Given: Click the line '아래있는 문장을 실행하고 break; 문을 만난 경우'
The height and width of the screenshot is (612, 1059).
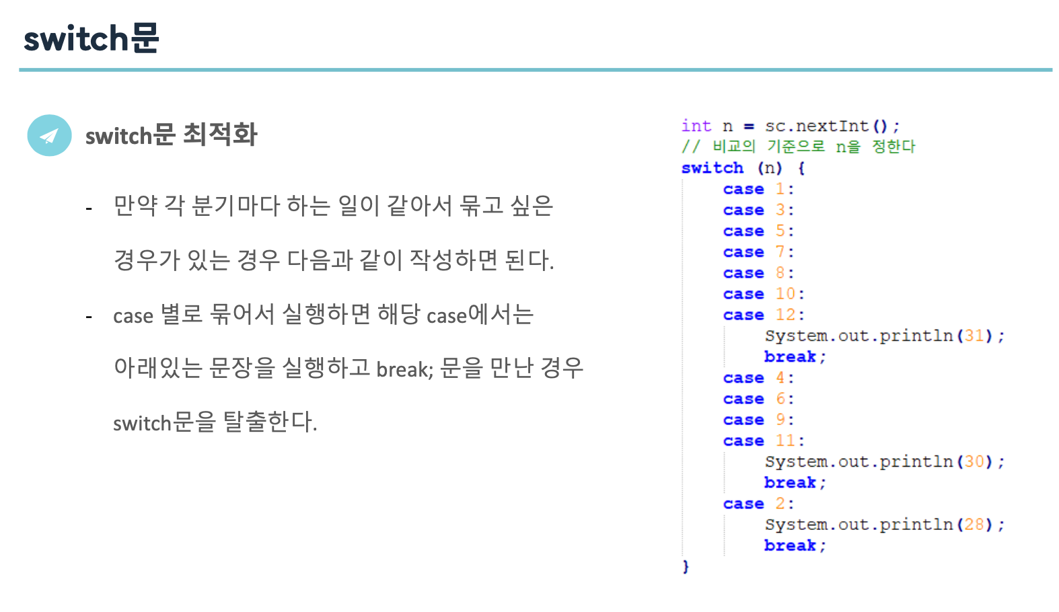Looking at the screenshot, I should pos(349,368).
